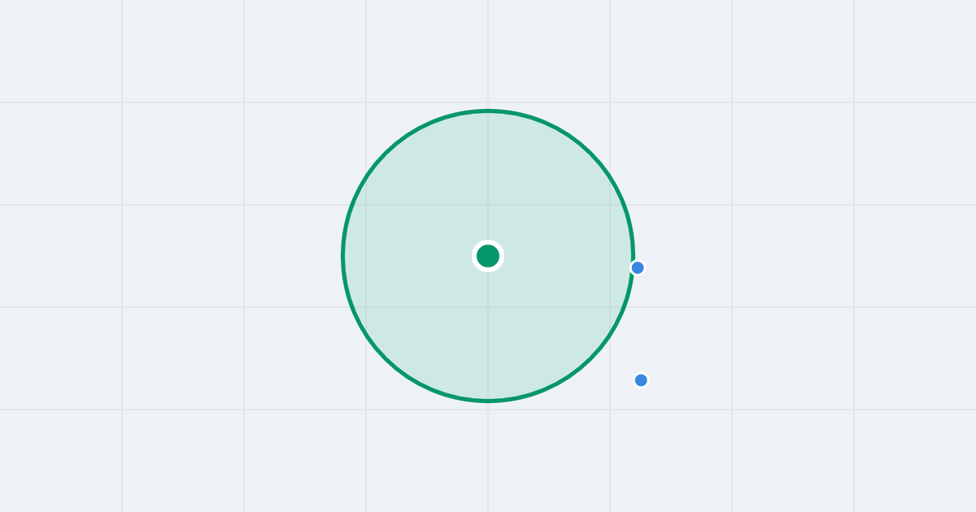The height and width of the screenshot is (512, 976).
Task: Pick the upper of the two blue points
Action: pos(638,267)
